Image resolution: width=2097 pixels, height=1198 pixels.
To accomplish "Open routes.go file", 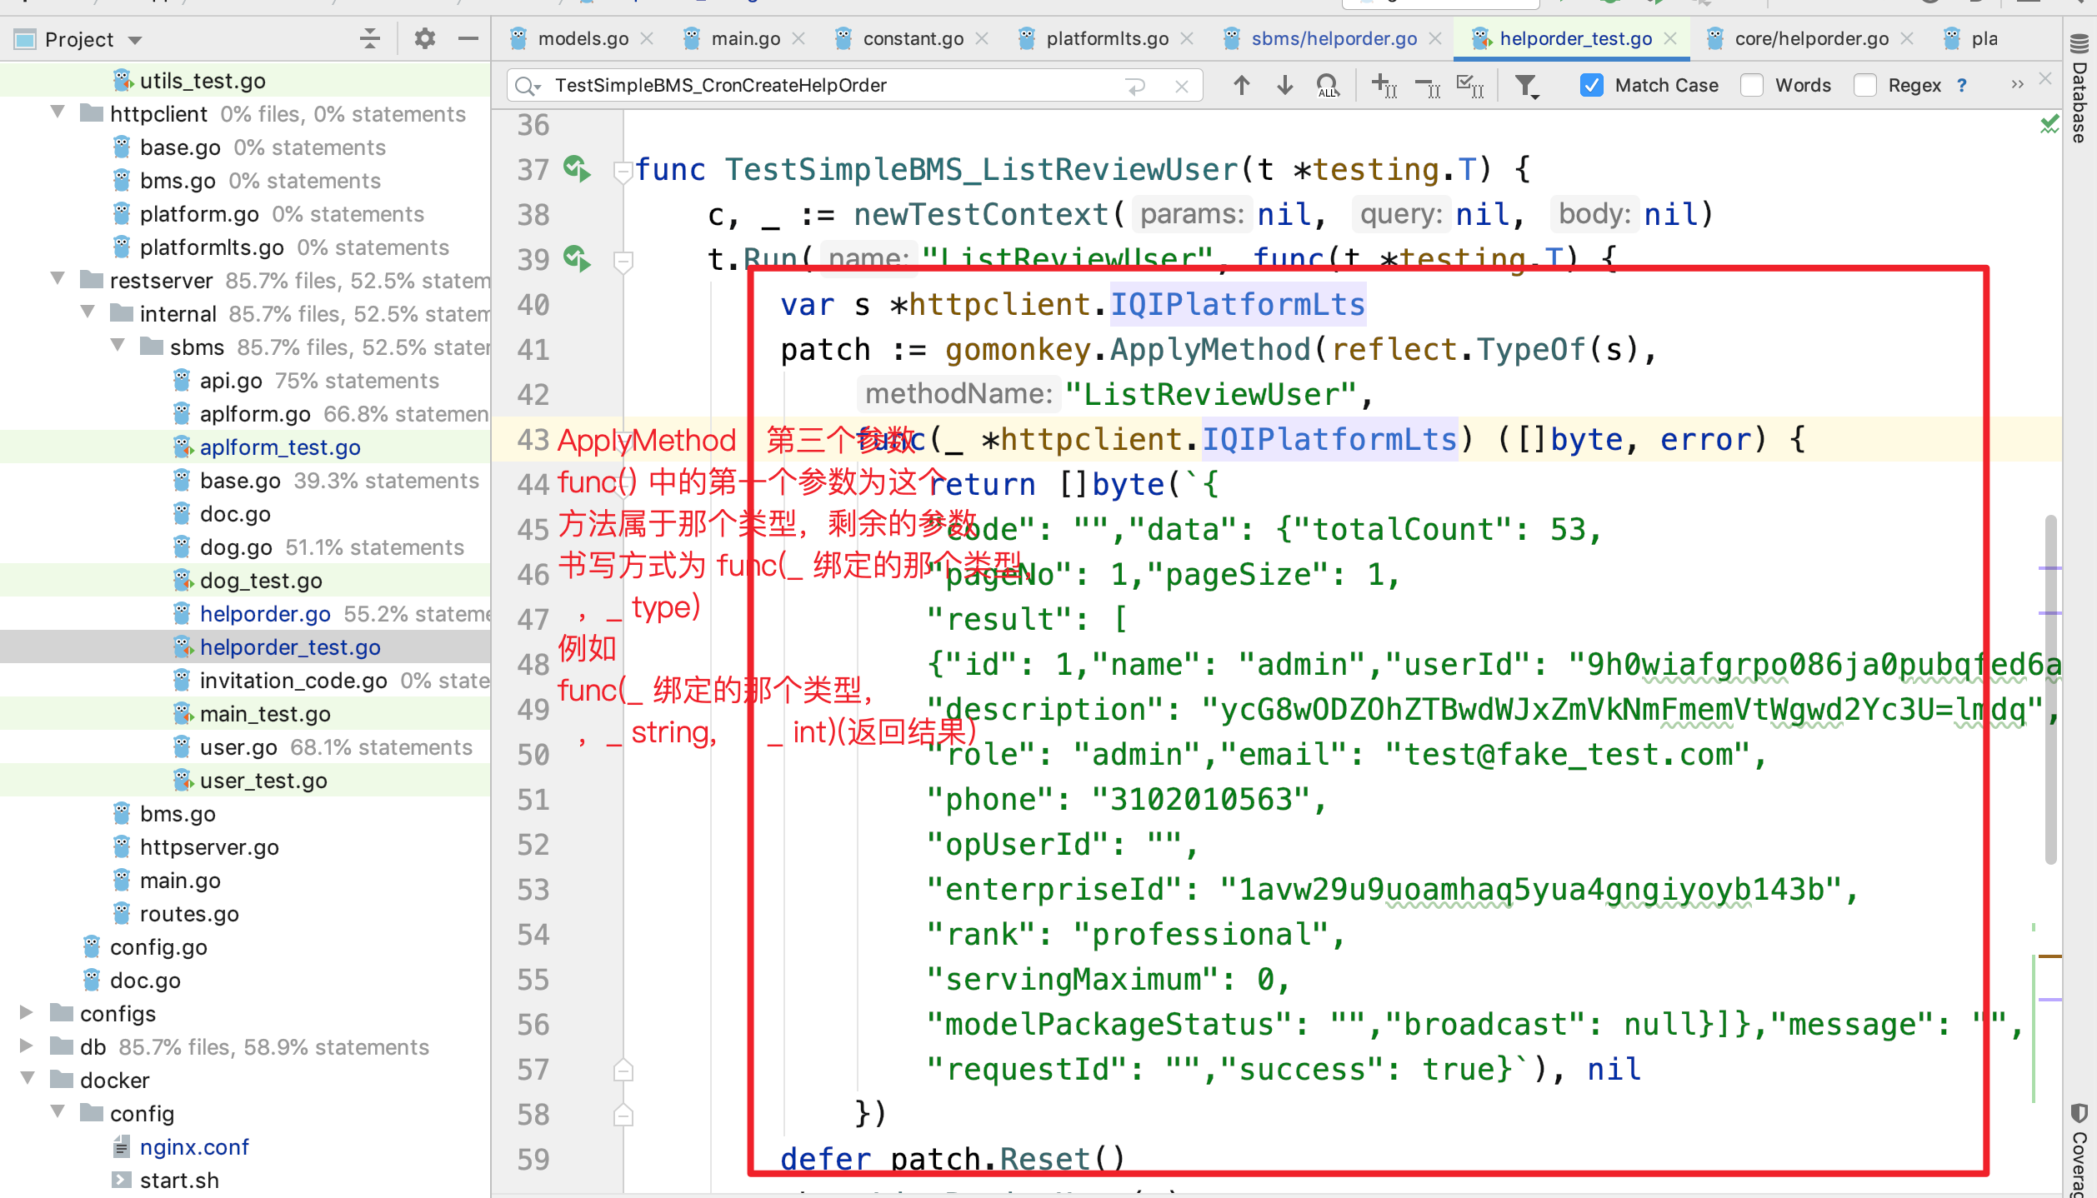I will (x=189, y=914).
